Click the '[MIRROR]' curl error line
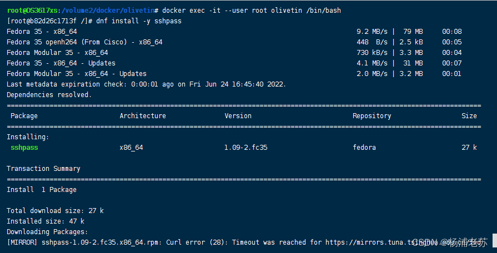 [x=244, y=242]
